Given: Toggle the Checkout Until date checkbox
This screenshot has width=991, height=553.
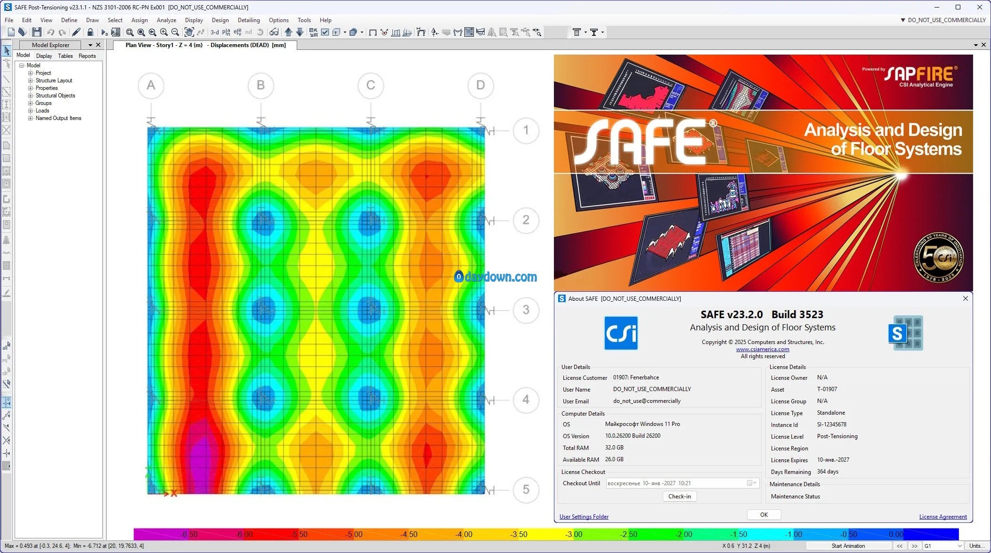Looking at the screenshot, I should pos(749,483).
